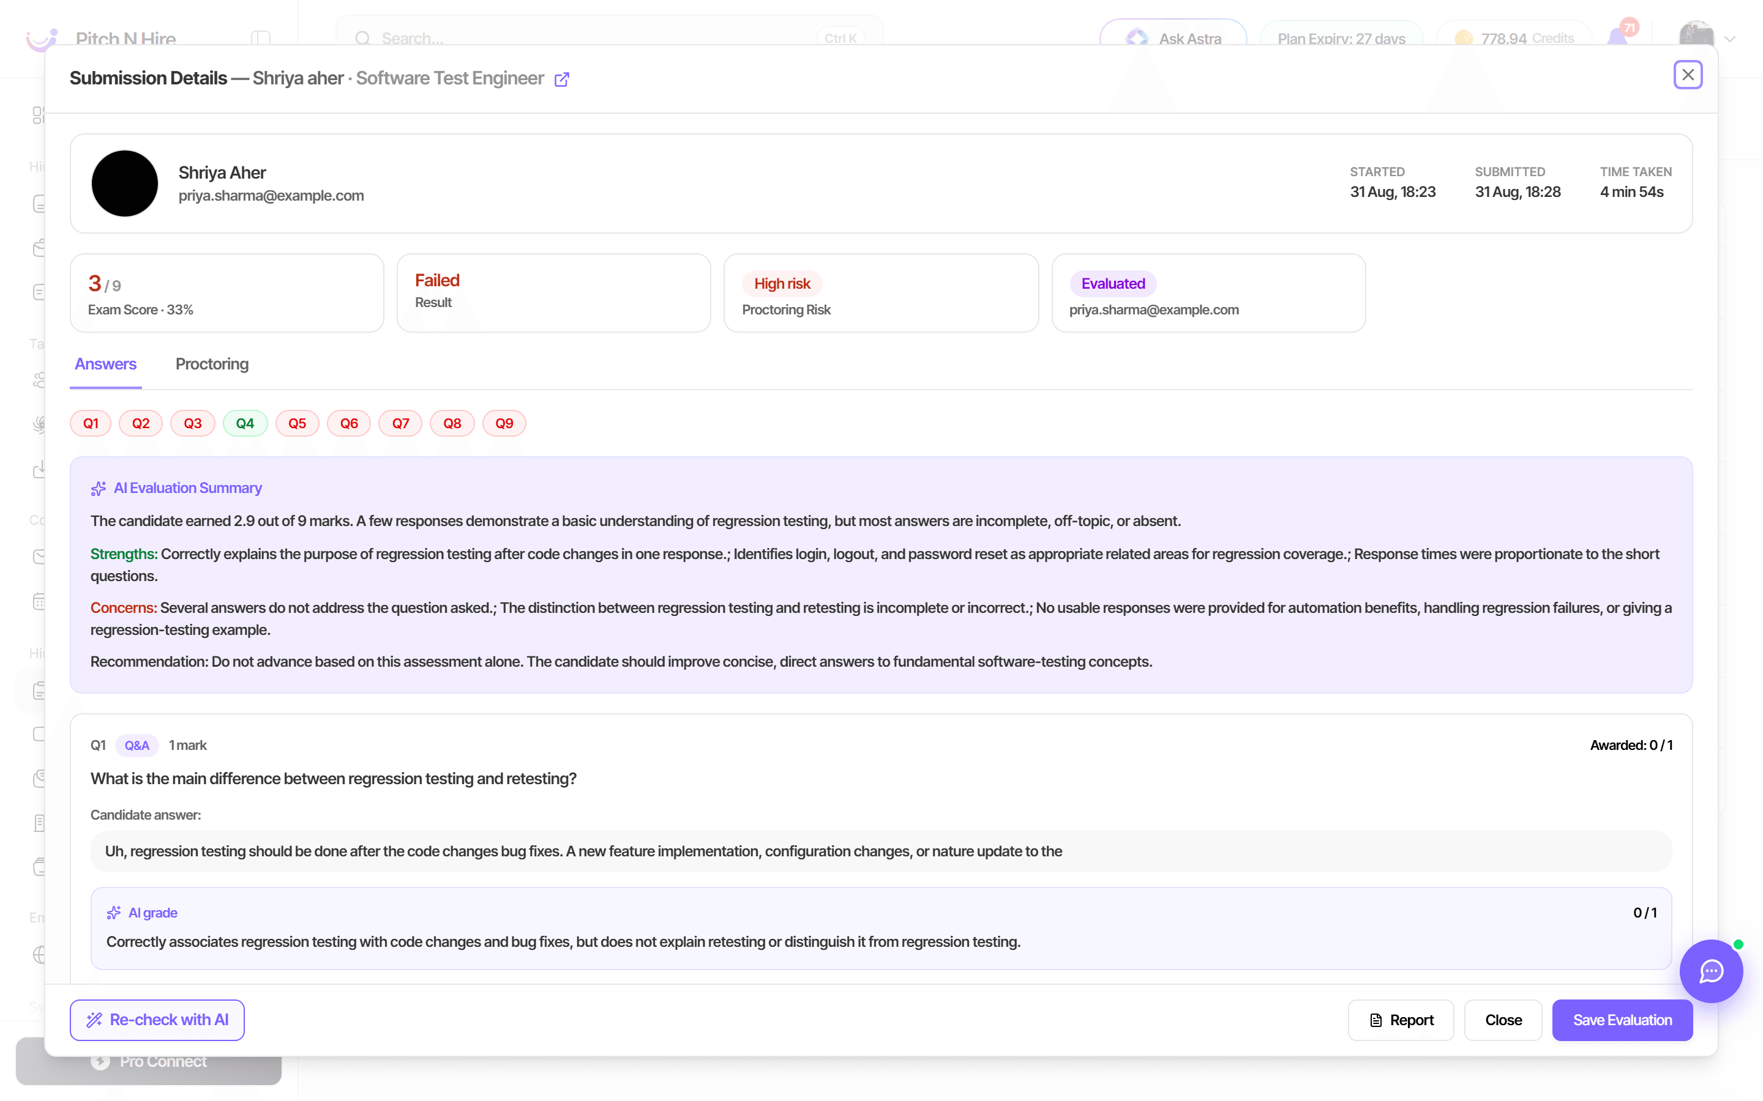Jump to question Q6 pill

click(349, 423)
